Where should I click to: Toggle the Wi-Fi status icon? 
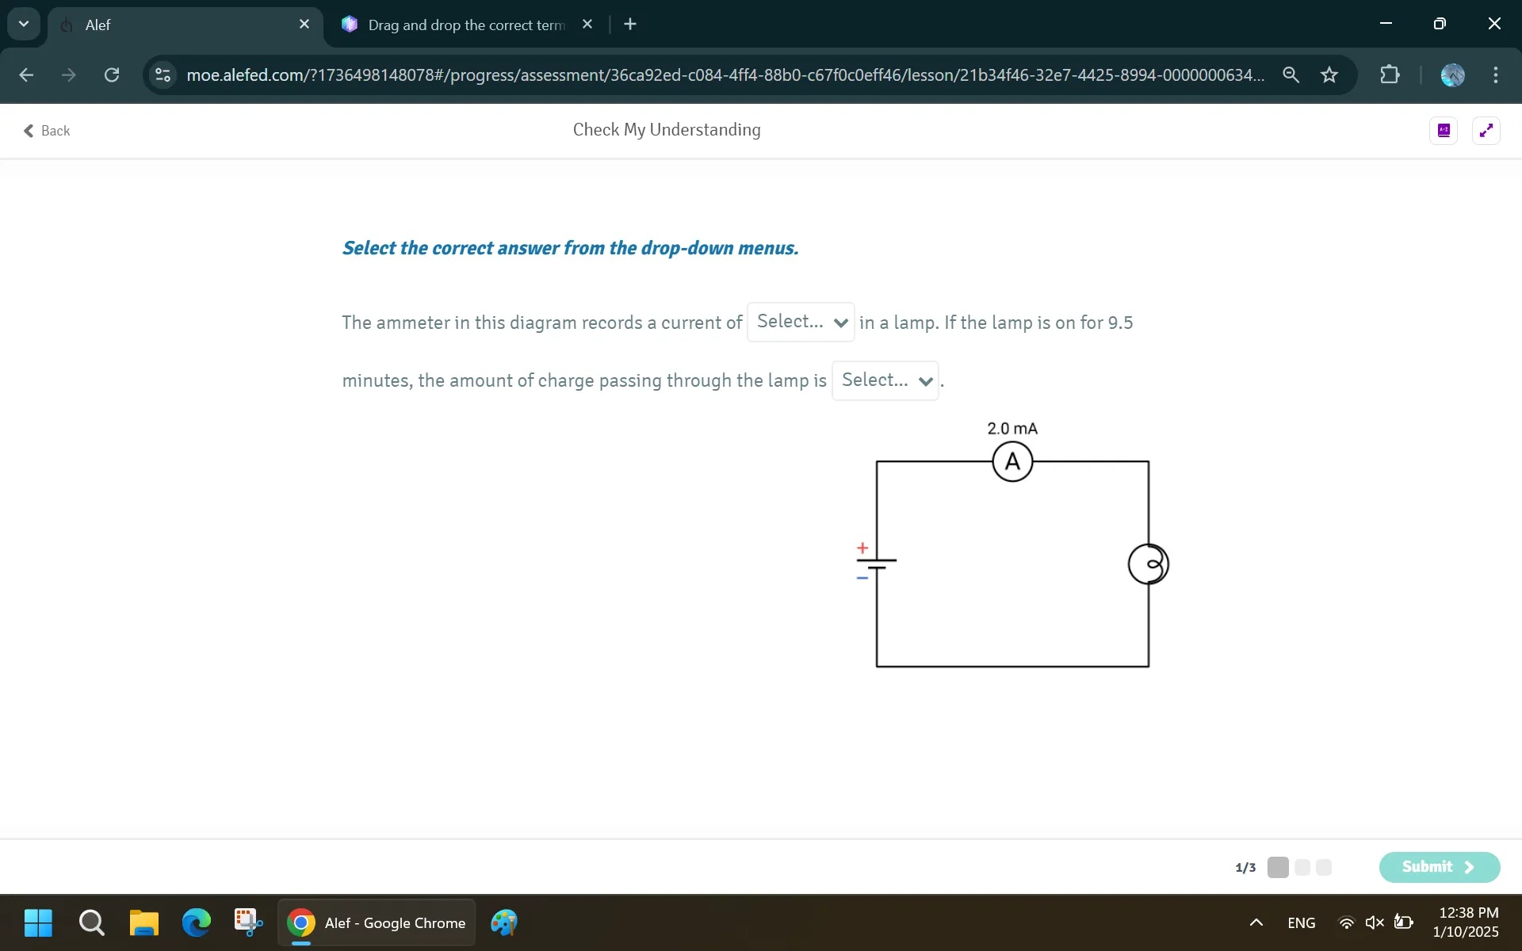(1347, 922)
